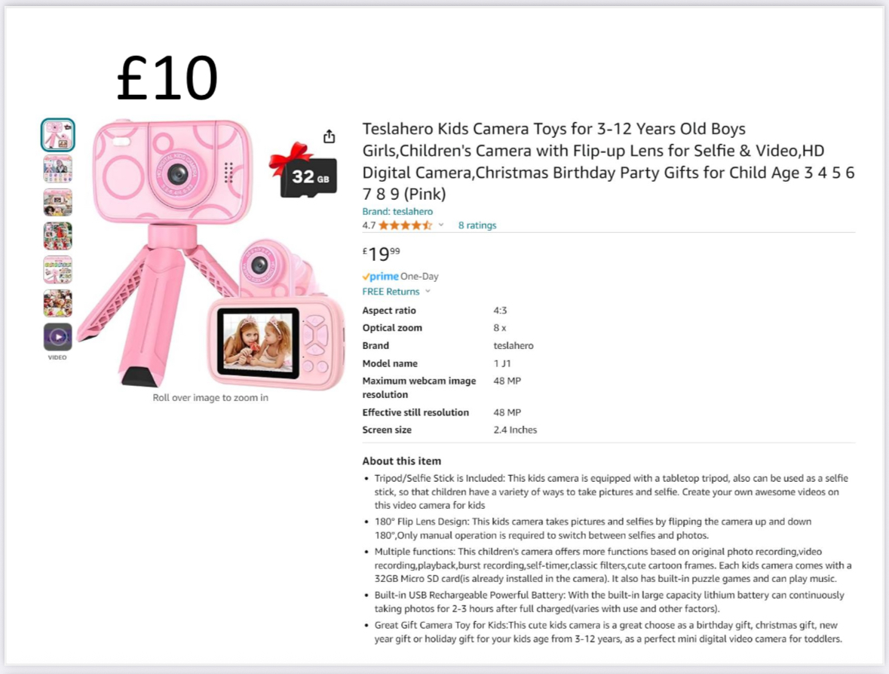Open the "Brand: teslahero" link
Image resolution: width=889 pixels, height=674 pixels.
click(397, 212)
